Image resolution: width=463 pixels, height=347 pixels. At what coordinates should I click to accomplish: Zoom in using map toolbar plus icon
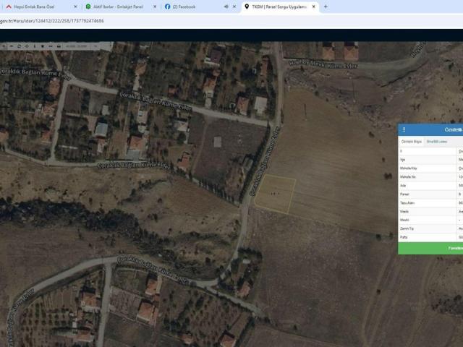pos(4,46)
